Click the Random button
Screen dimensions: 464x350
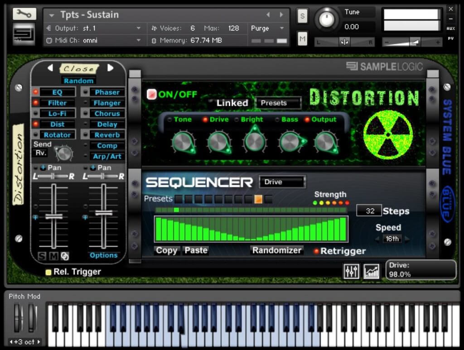[x=78, y=81]
